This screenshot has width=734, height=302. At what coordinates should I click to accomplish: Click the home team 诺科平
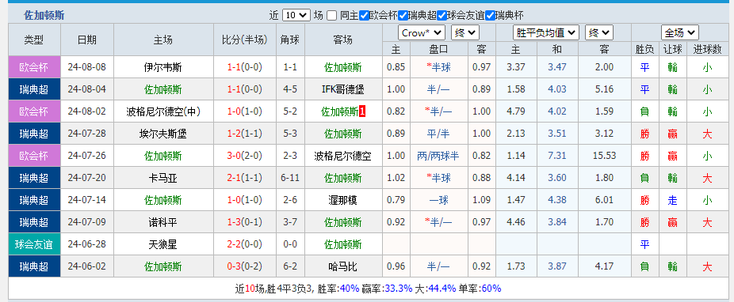point(163,223)
